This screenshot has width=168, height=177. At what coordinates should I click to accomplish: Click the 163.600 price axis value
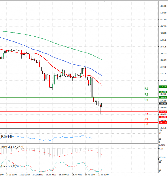pos(163,6)
